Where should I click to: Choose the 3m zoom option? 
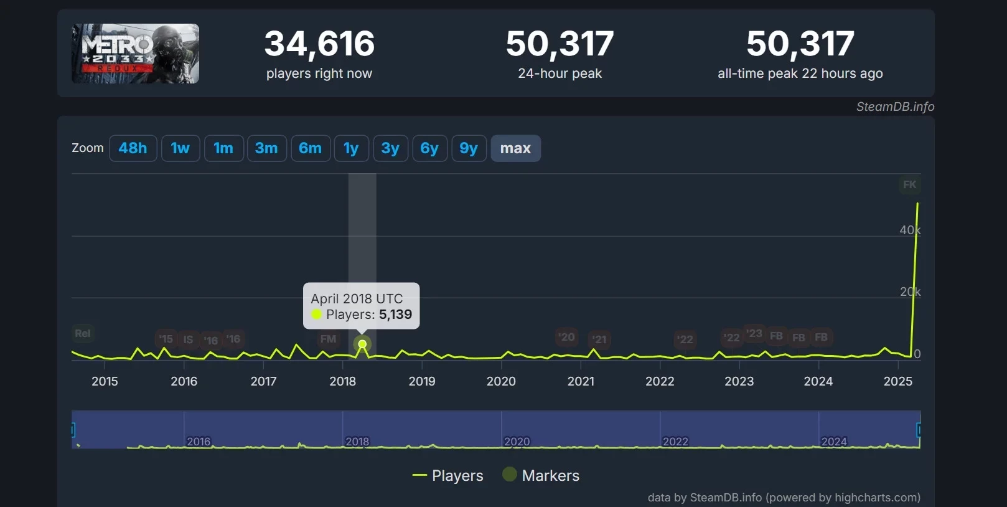coord(266,148)
